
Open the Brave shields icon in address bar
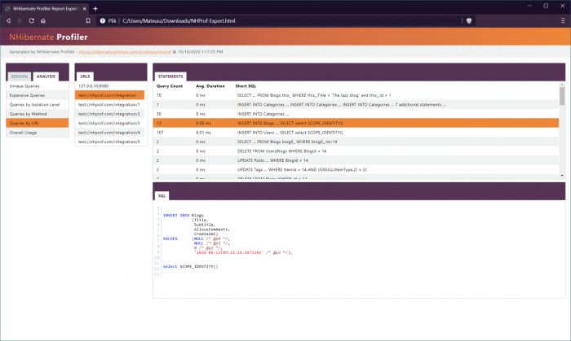[469, 20]
